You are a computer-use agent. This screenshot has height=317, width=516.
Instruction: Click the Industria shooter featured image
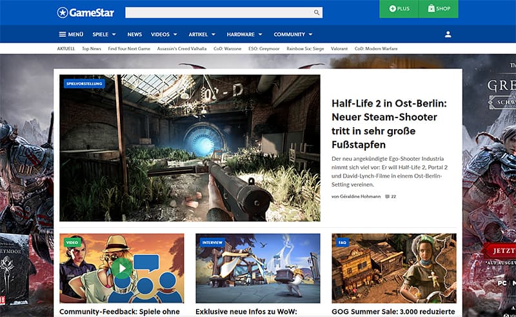(x=190, y=148)
